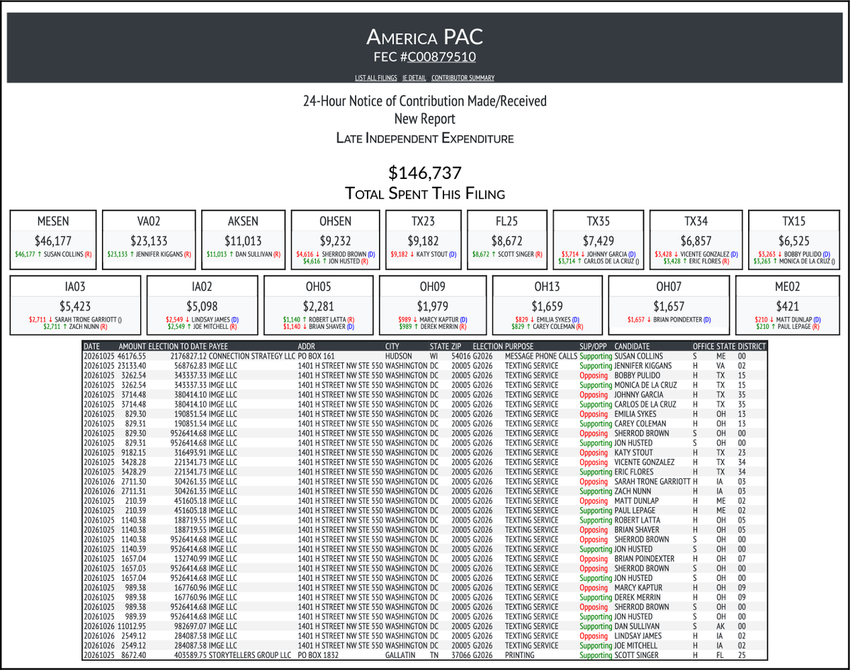Click the TX15 race heading
Image resolution: width=850 pixels, height=670 pixels.
pos(794,221)
